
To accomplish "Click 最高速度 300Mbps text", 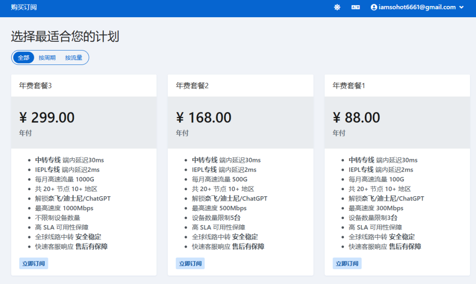I will [376, 208].
